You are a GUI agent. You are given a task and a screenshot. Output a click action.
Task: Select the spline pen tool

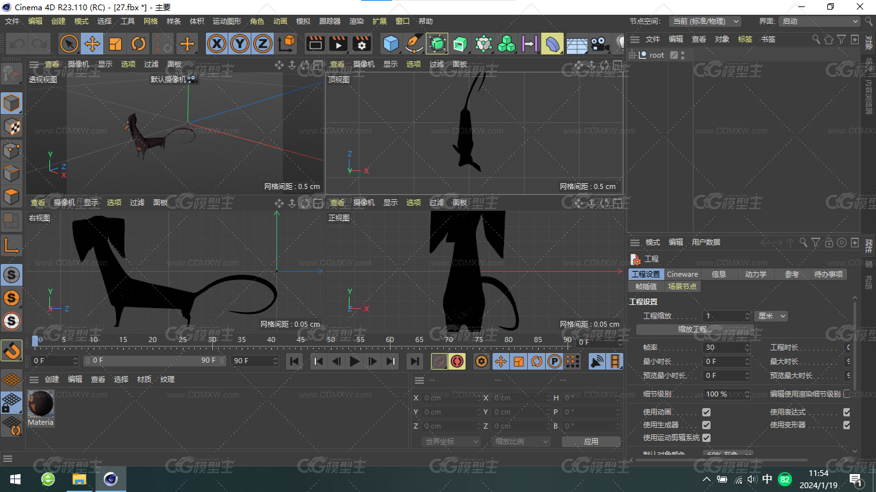point(414,44)
